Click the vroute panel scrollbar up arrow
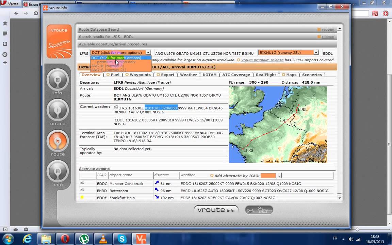The width and height of the screenshot is (392, 245). coord(339,29)
